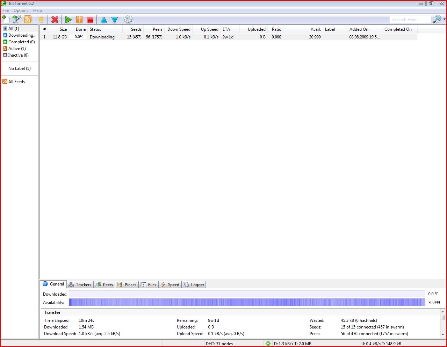Sort by Label column header
Image resolution: width=447 pixels, height=347 pixels.
pos(335,29)
